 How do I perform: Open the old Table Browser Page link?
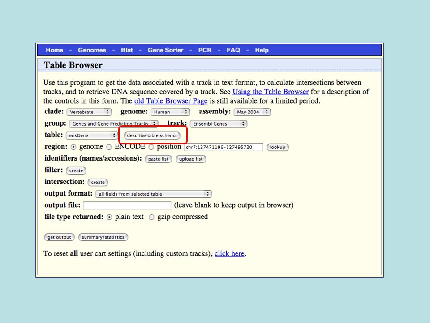pos(171,101)
